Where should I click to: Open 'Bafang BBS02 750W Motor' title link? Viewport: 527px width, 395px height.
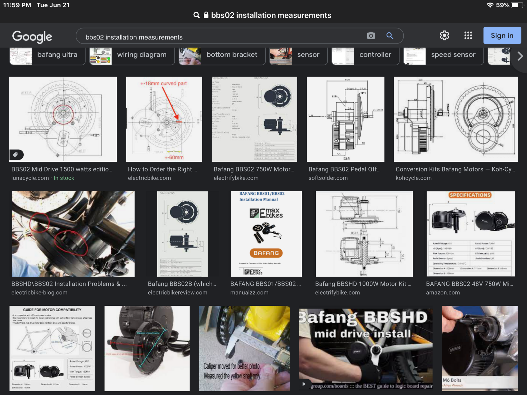(x=254, y=169)
